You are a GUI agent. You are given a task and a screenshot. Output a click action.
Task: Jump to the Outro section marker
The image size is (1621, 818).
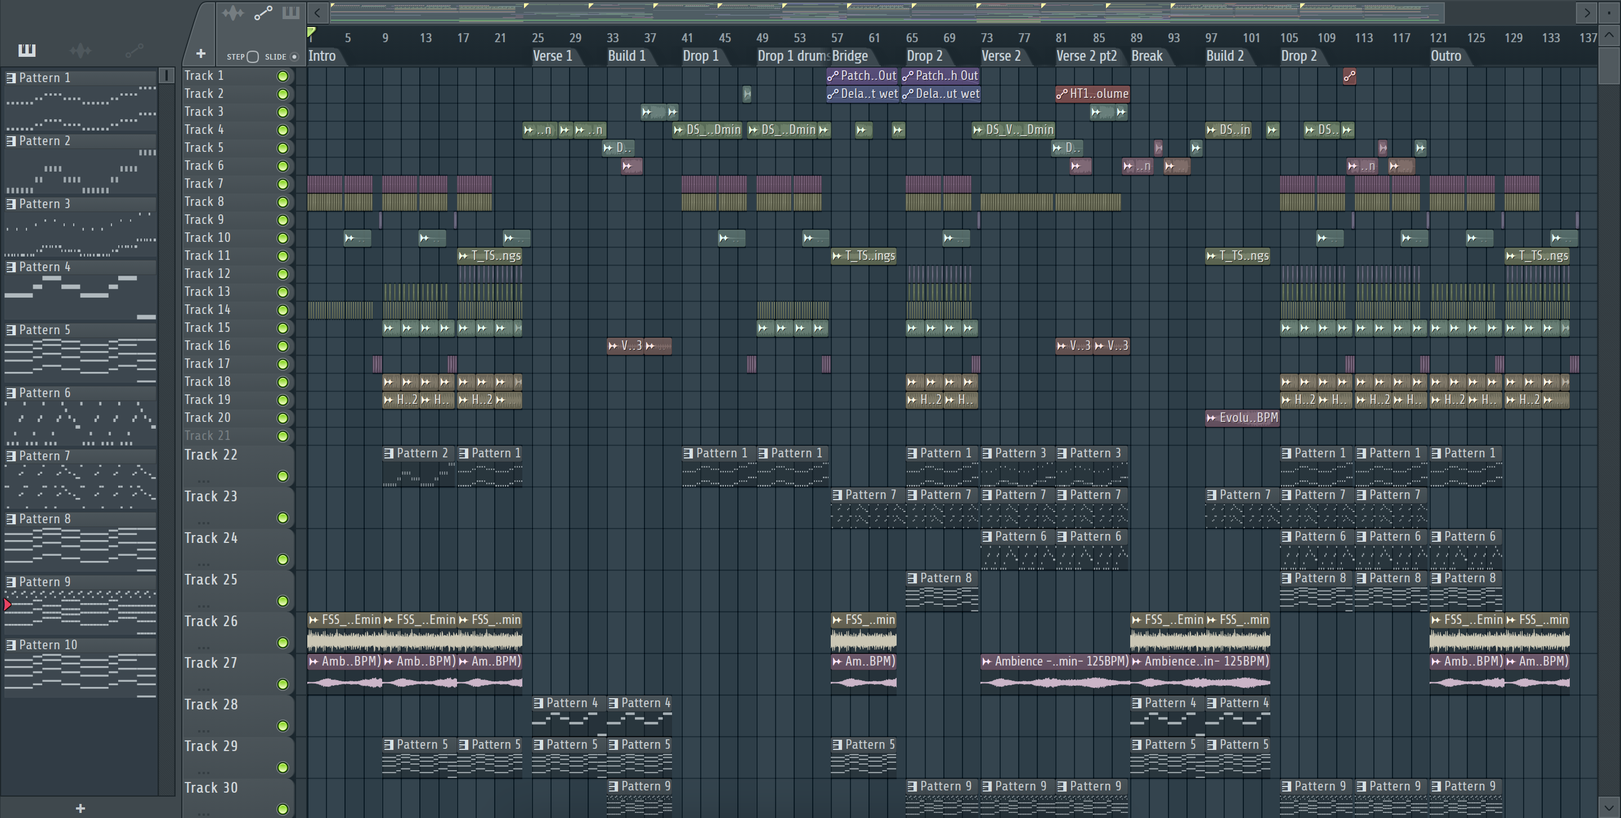(1446, 56)
